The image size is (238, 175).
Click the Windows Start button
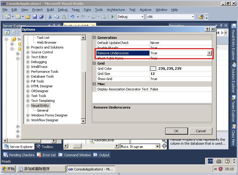(9, 169)
